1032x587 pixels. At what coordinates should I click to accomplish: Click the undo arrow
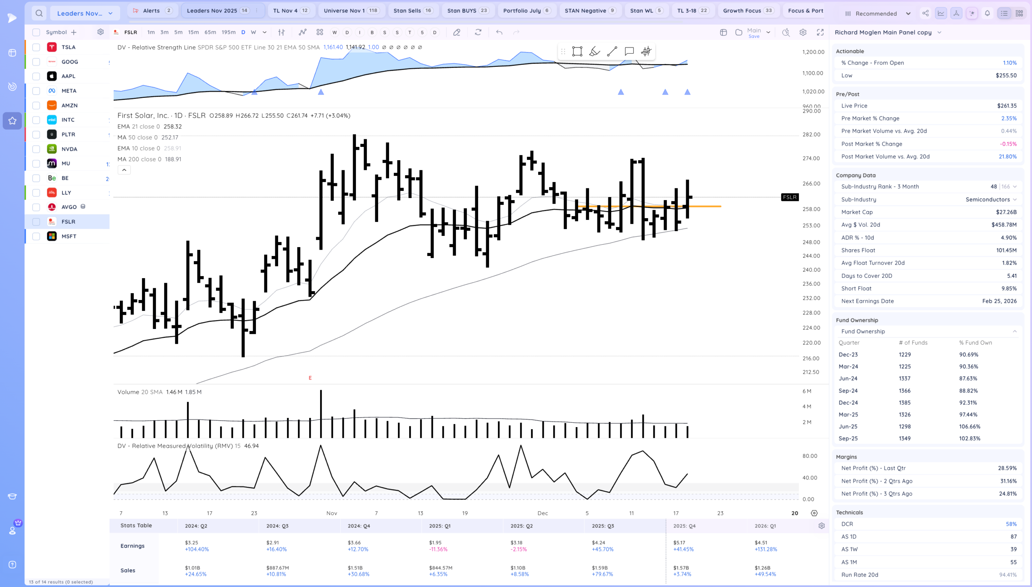pyautogui.click(x=499, y=32)
